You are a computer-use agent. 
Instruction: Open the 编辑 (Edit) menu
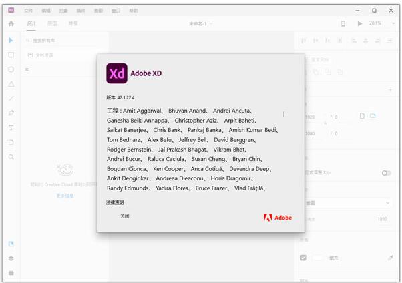(x=46, y=11)
